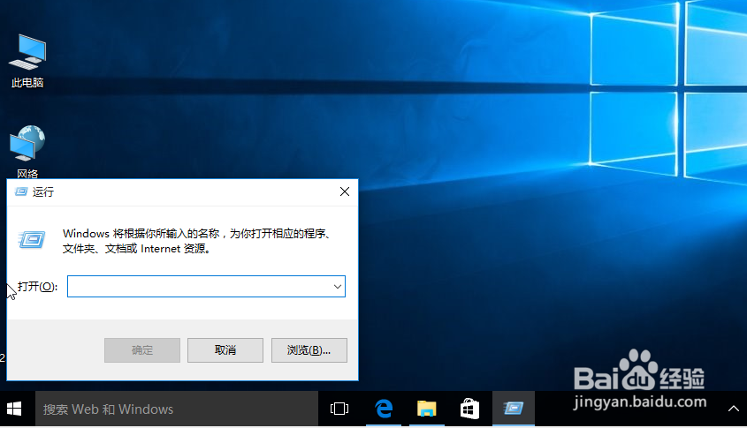Click the Run program icon beside description

tap(32, 240)
